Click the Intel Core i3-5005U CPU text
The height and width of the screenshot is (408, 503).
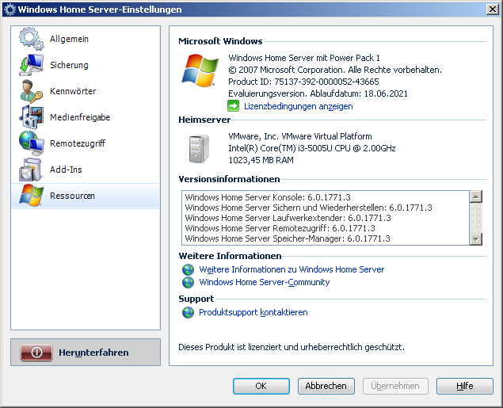click(312, 148)
